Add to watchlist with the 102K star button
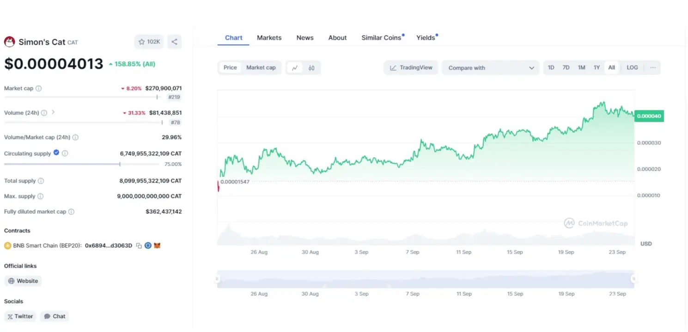The width and height of the screenshot is (688, 332). [x=149, y=42]
